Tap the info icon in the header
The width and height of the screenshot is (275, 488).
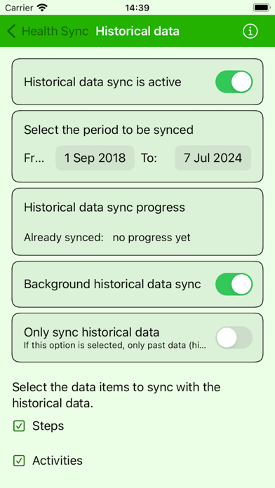[250, 31]
